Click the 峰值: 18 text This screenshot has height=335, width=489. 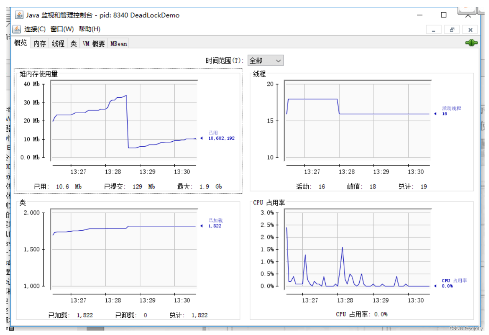361,186
